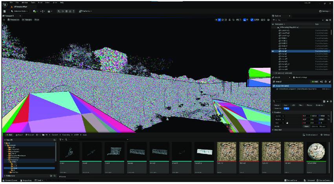This screenshot has height=184, width=334.
Task: Open the Blueprints dropdown in the toolbar
Action: pos(42,11)
